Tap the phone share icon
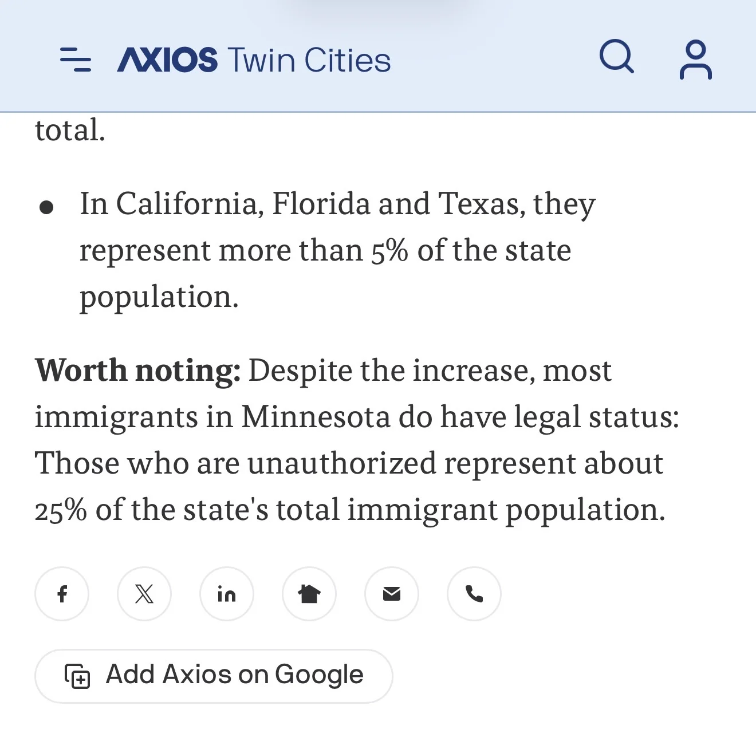 coord(474,594)
